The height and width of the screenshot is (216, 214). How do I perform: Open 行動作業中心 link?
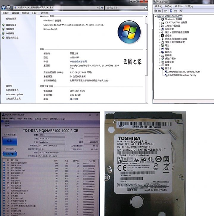pyautogui.click(x=12, y=90)
